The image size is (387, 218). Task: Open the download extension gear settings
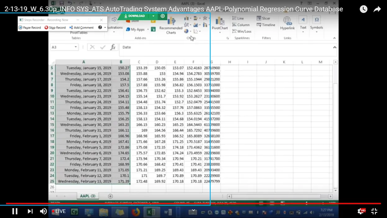coord(162,16)
